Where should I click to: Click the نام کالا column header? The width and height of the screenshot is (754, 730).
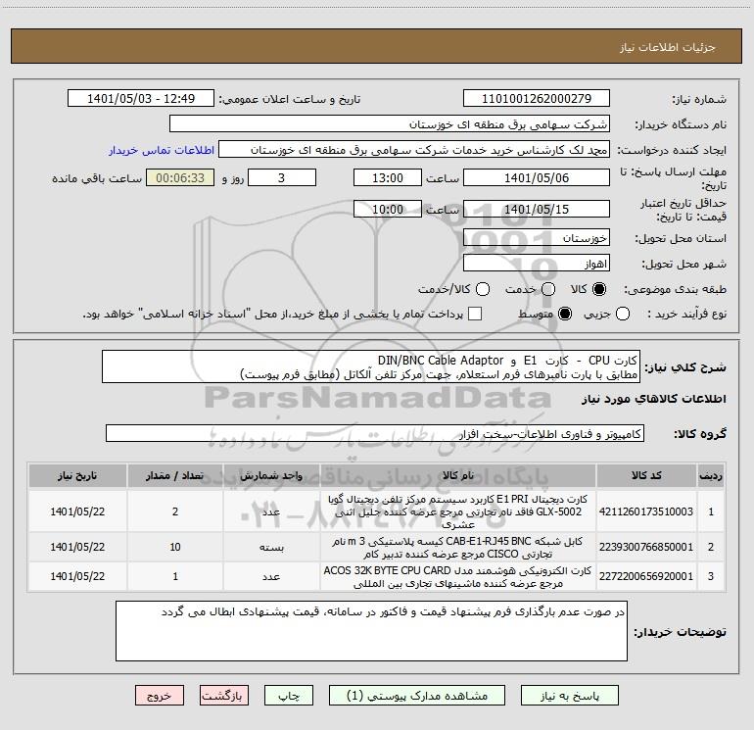pos(458,476)
